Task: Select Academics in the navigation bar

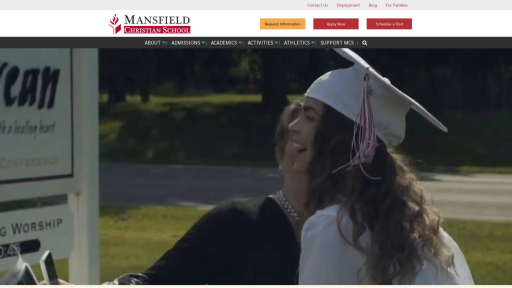Action: point(224,43)
